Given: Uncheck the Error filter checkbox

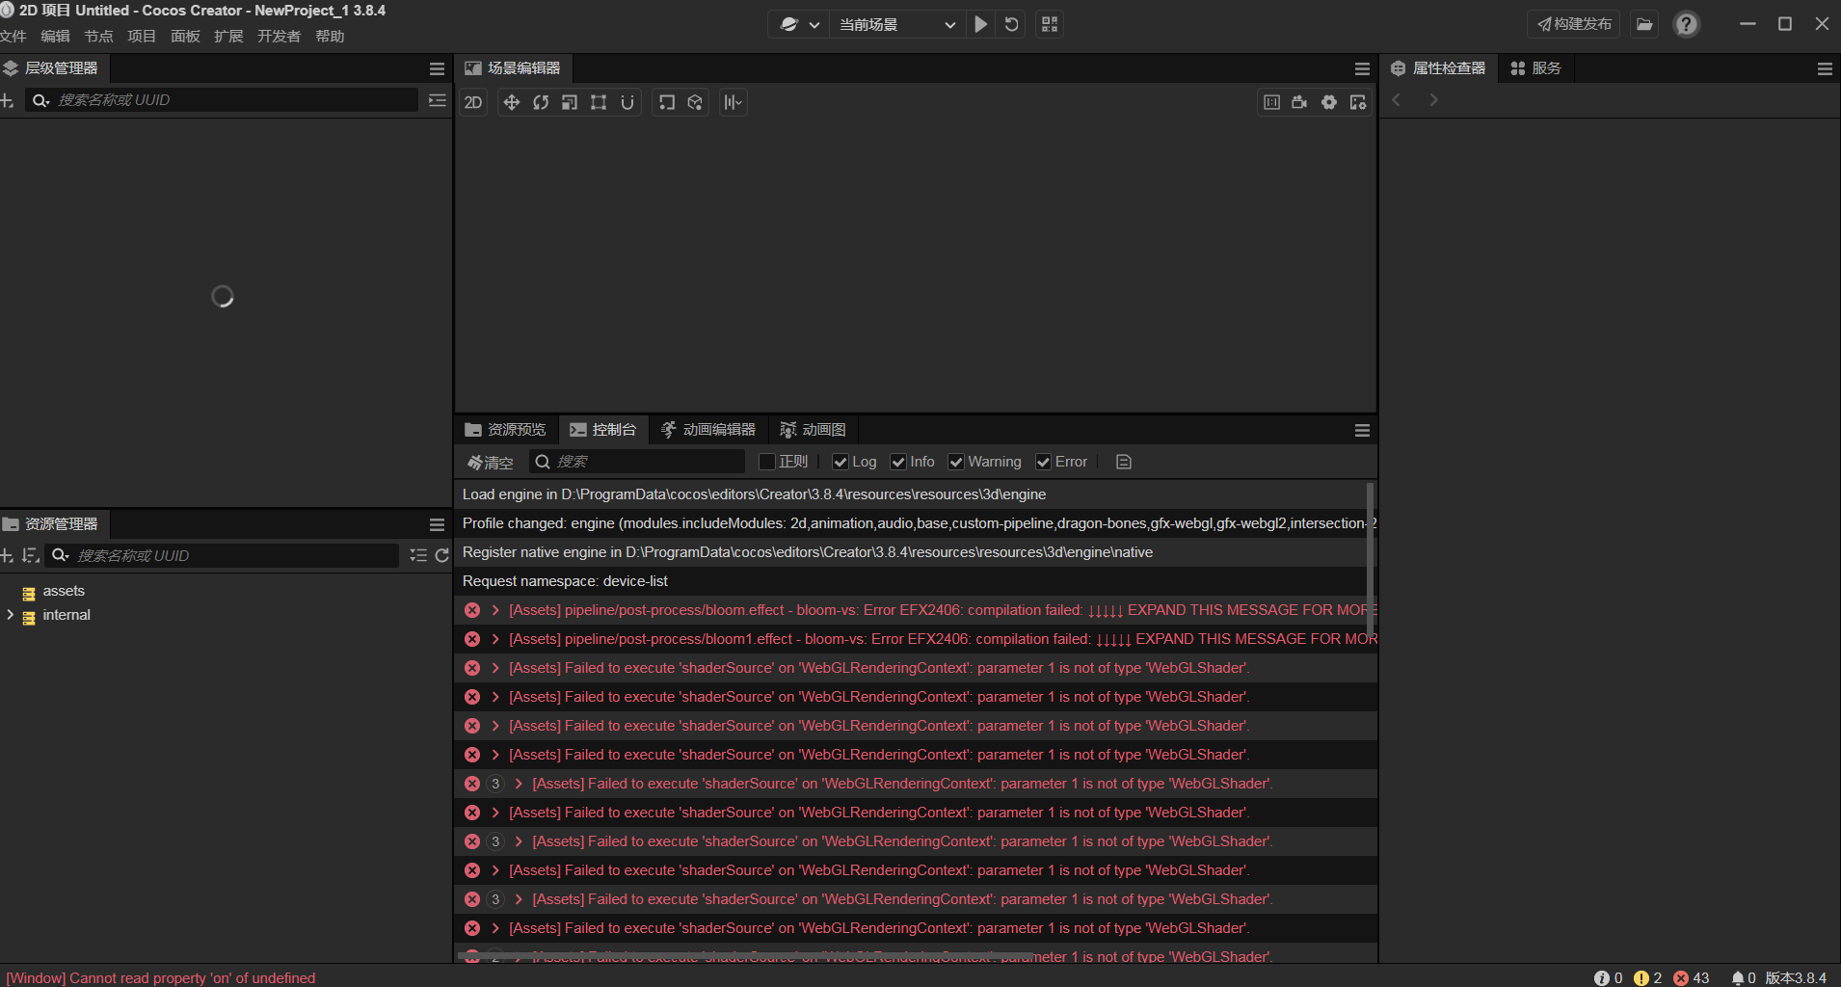Looking at the screenshot, I should [1043, 462].
